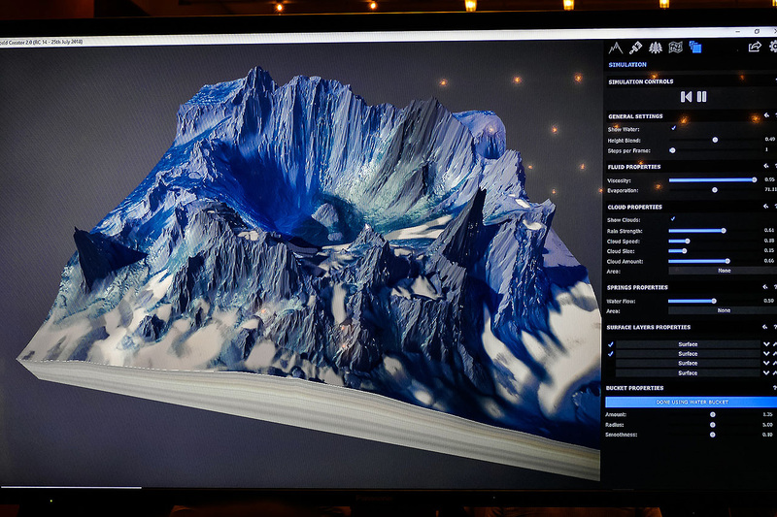Select the first Surface layer button
Screen dimensions: 777x517
click(x=688, y=344)
